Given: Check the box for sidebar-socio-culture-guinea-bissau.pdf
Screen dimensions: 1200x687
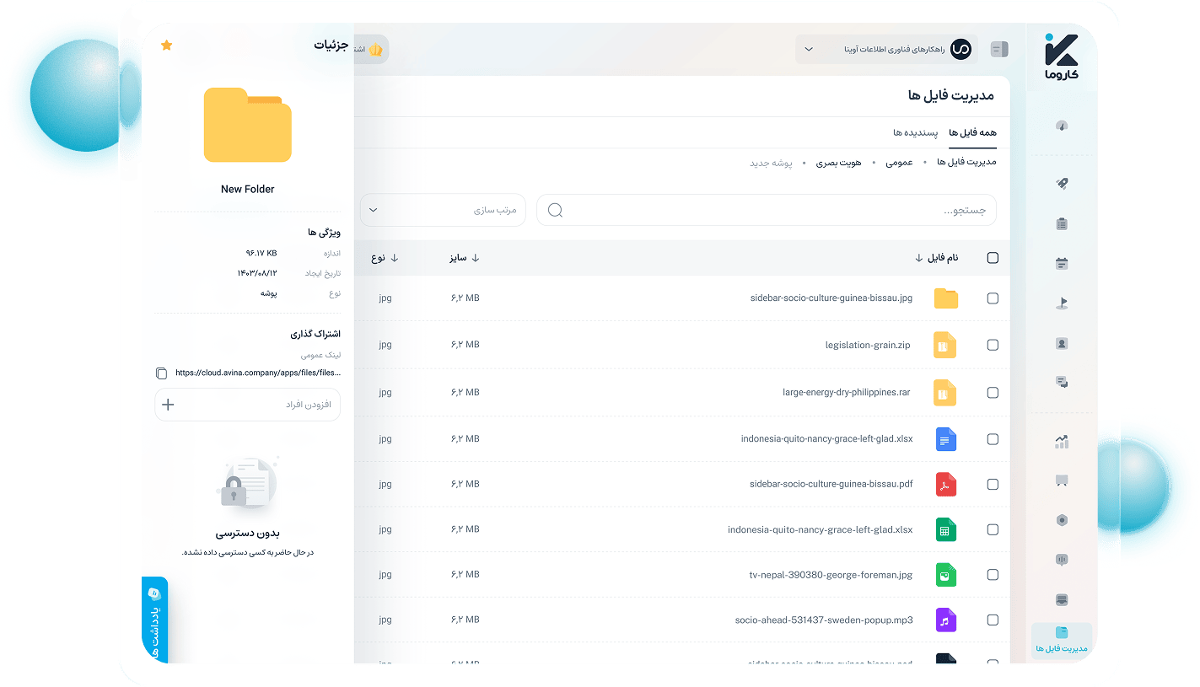Looking at the screenshot, I should [x=993, y=485].
